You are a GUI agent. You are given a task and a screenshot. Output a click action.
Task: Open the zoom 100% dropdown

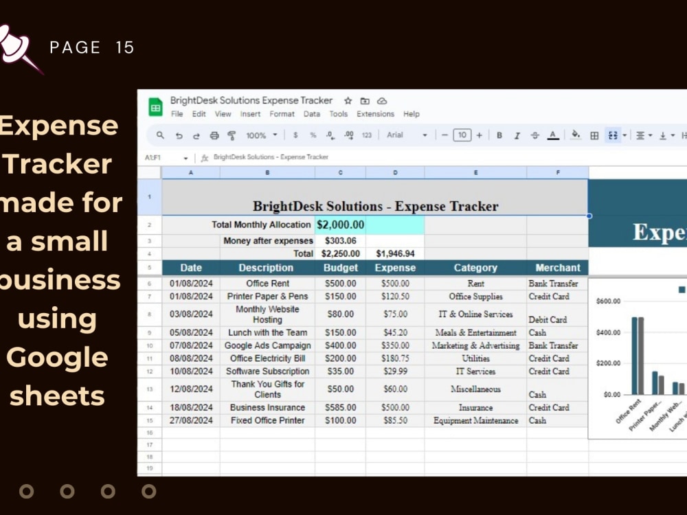pos(262,135)
